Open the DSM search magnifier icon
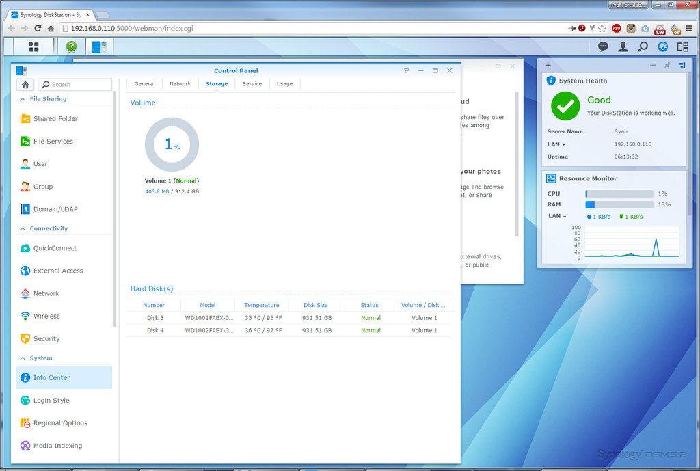The width and height of the screenshot is (700, 471). 643,46
